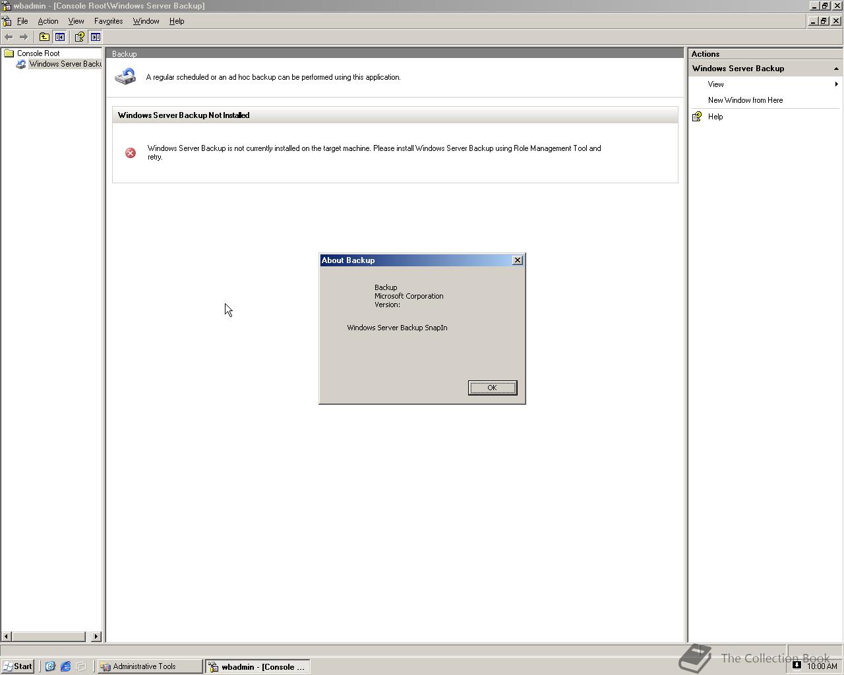Click right arrow of tree horizontal scrollbar
The image size is (844, 675).
[x=96, y=636]
